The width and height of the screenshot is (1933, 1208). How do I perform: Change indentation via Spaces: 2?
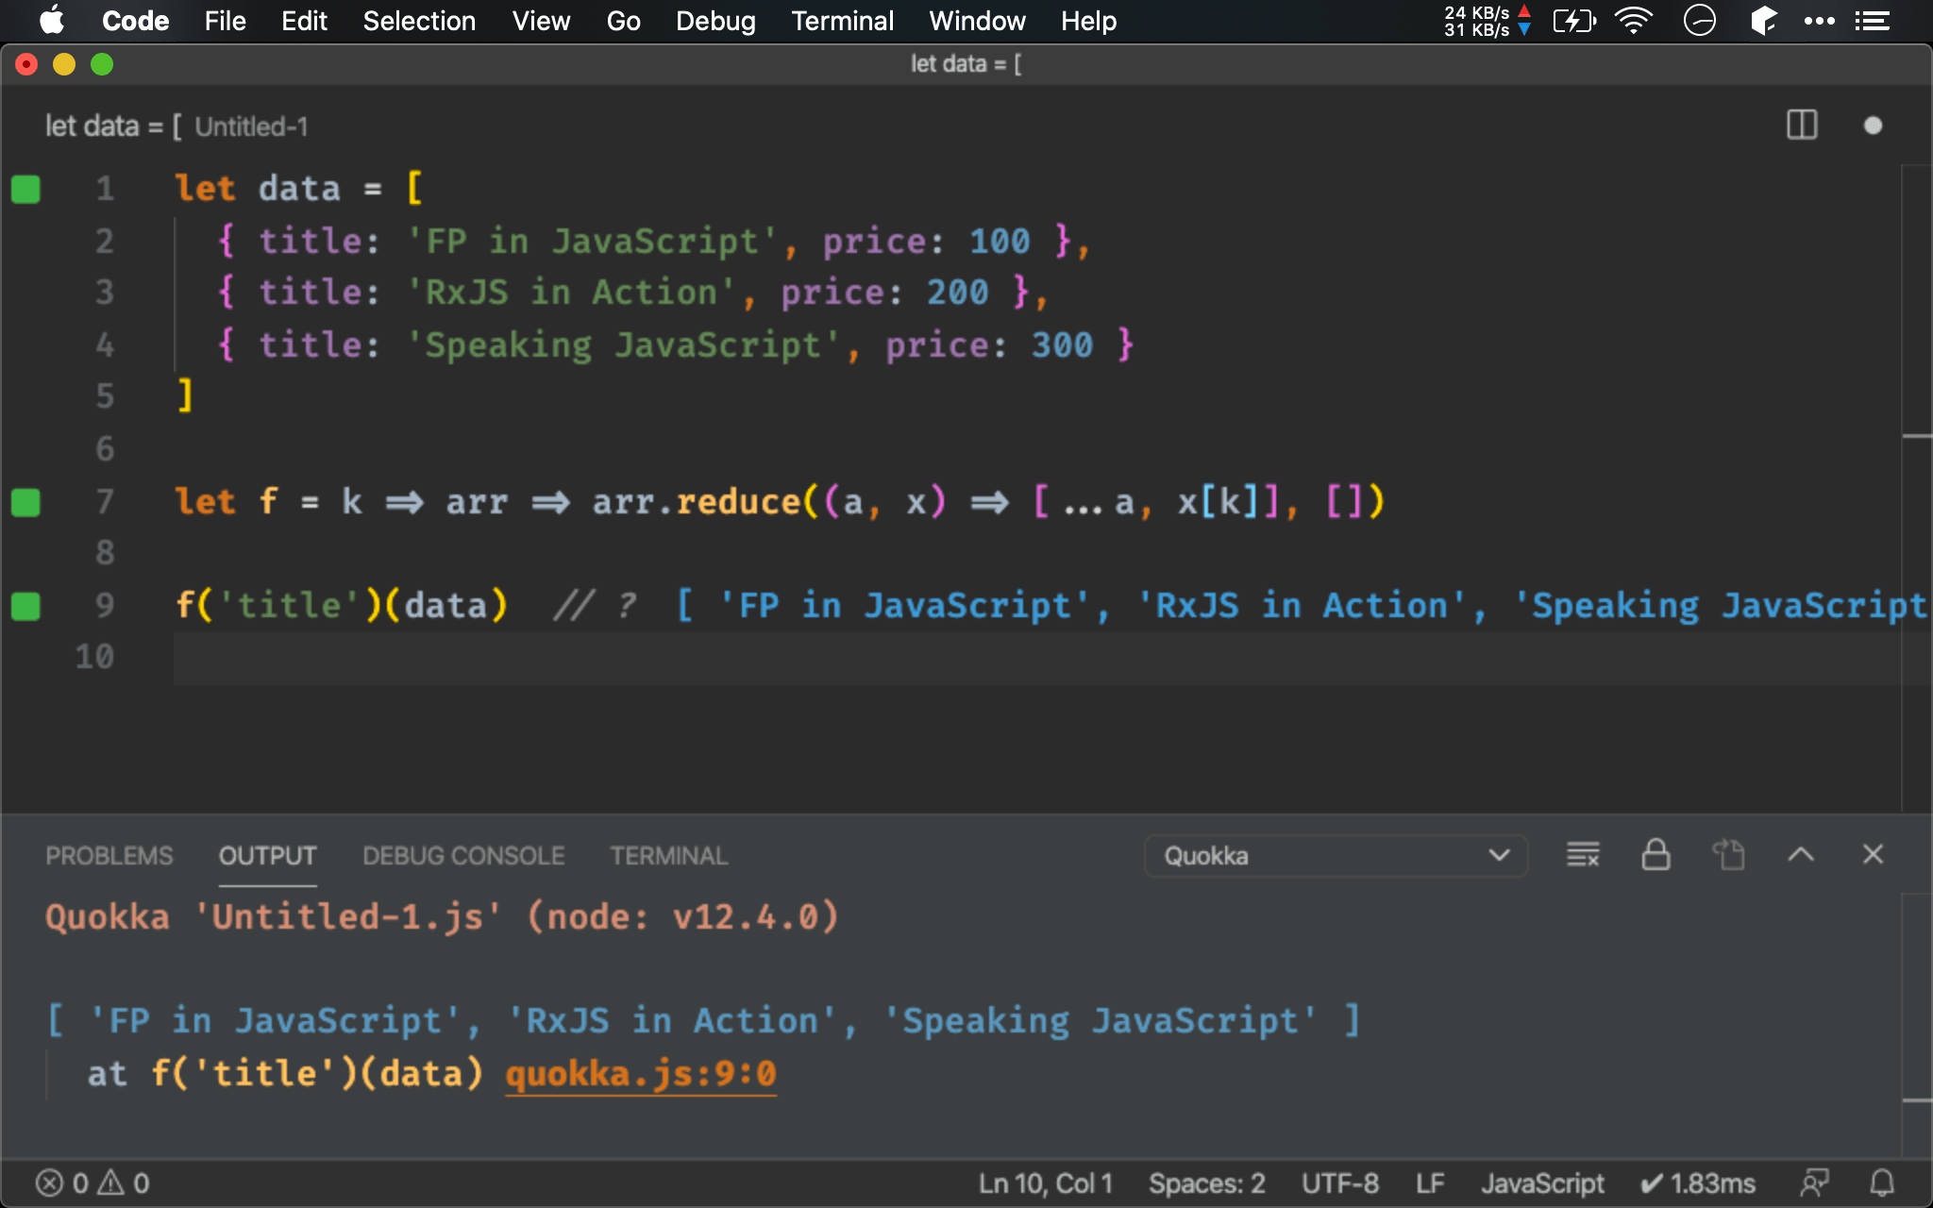click(1206, 1183)
